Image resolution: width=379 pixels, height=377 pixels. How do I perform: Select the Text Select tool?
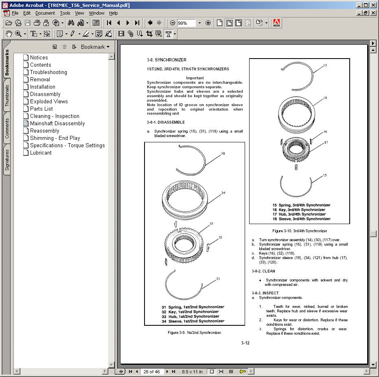point(34,34)
